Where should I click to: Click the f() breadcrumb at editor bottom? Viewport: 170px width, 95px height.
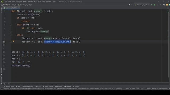click(4, 84)
